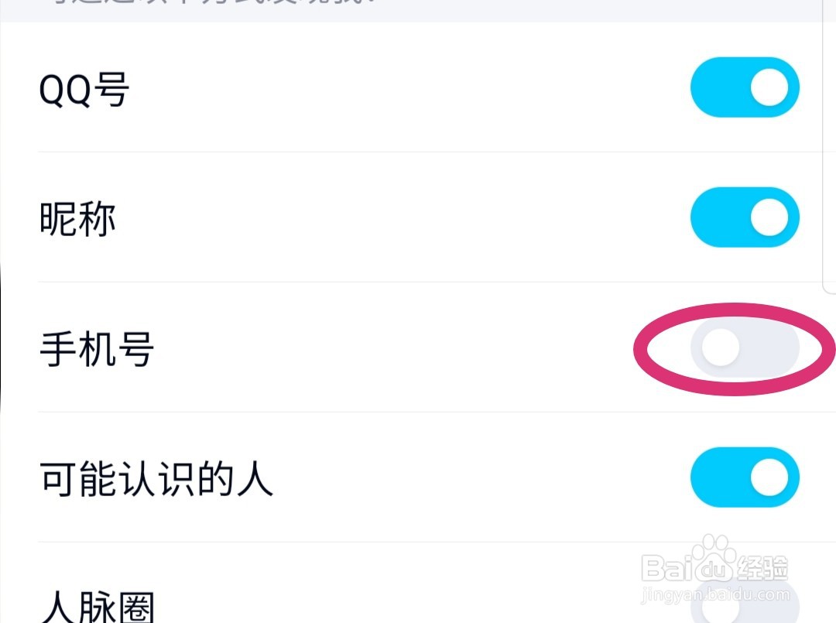Viewport: 836px width, 623px height.
Task: Switch off 可能认识的人 toggle
Action: 745,478
